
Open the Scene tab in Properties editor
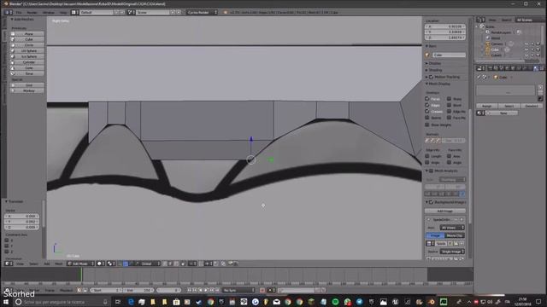(502, 68)
